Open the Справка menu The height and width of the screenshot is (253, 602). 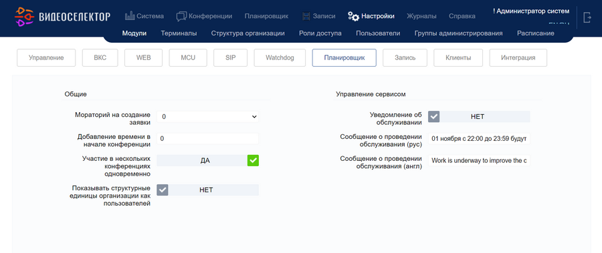point(462,16)
